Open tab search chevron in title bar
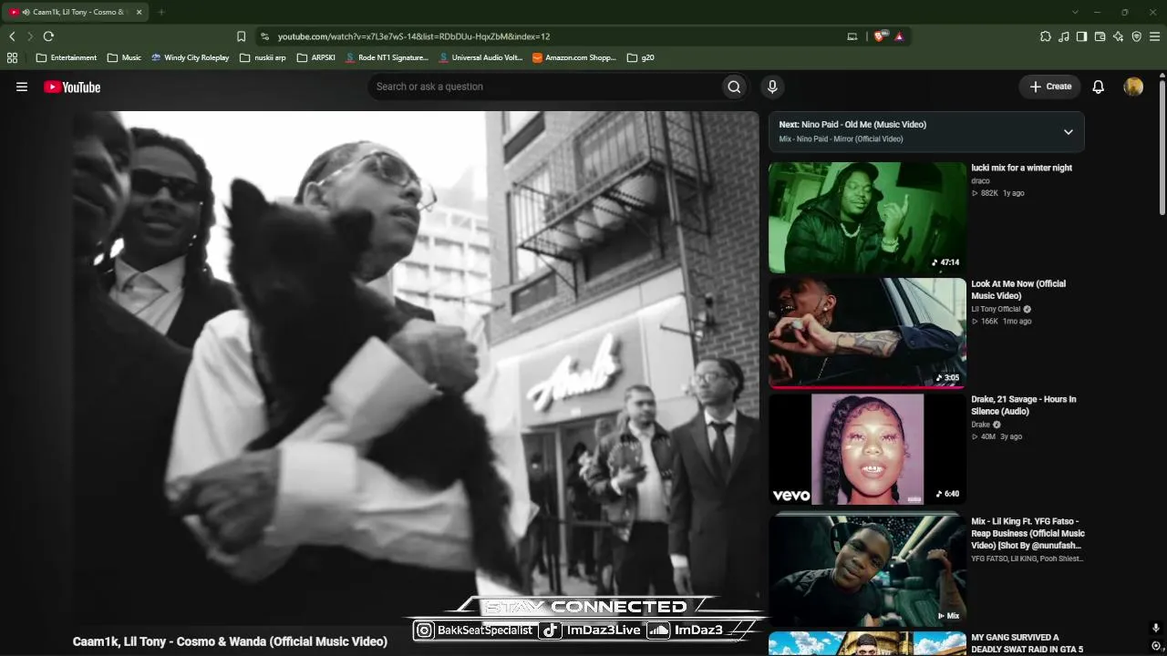 (x=1075, y=12)
